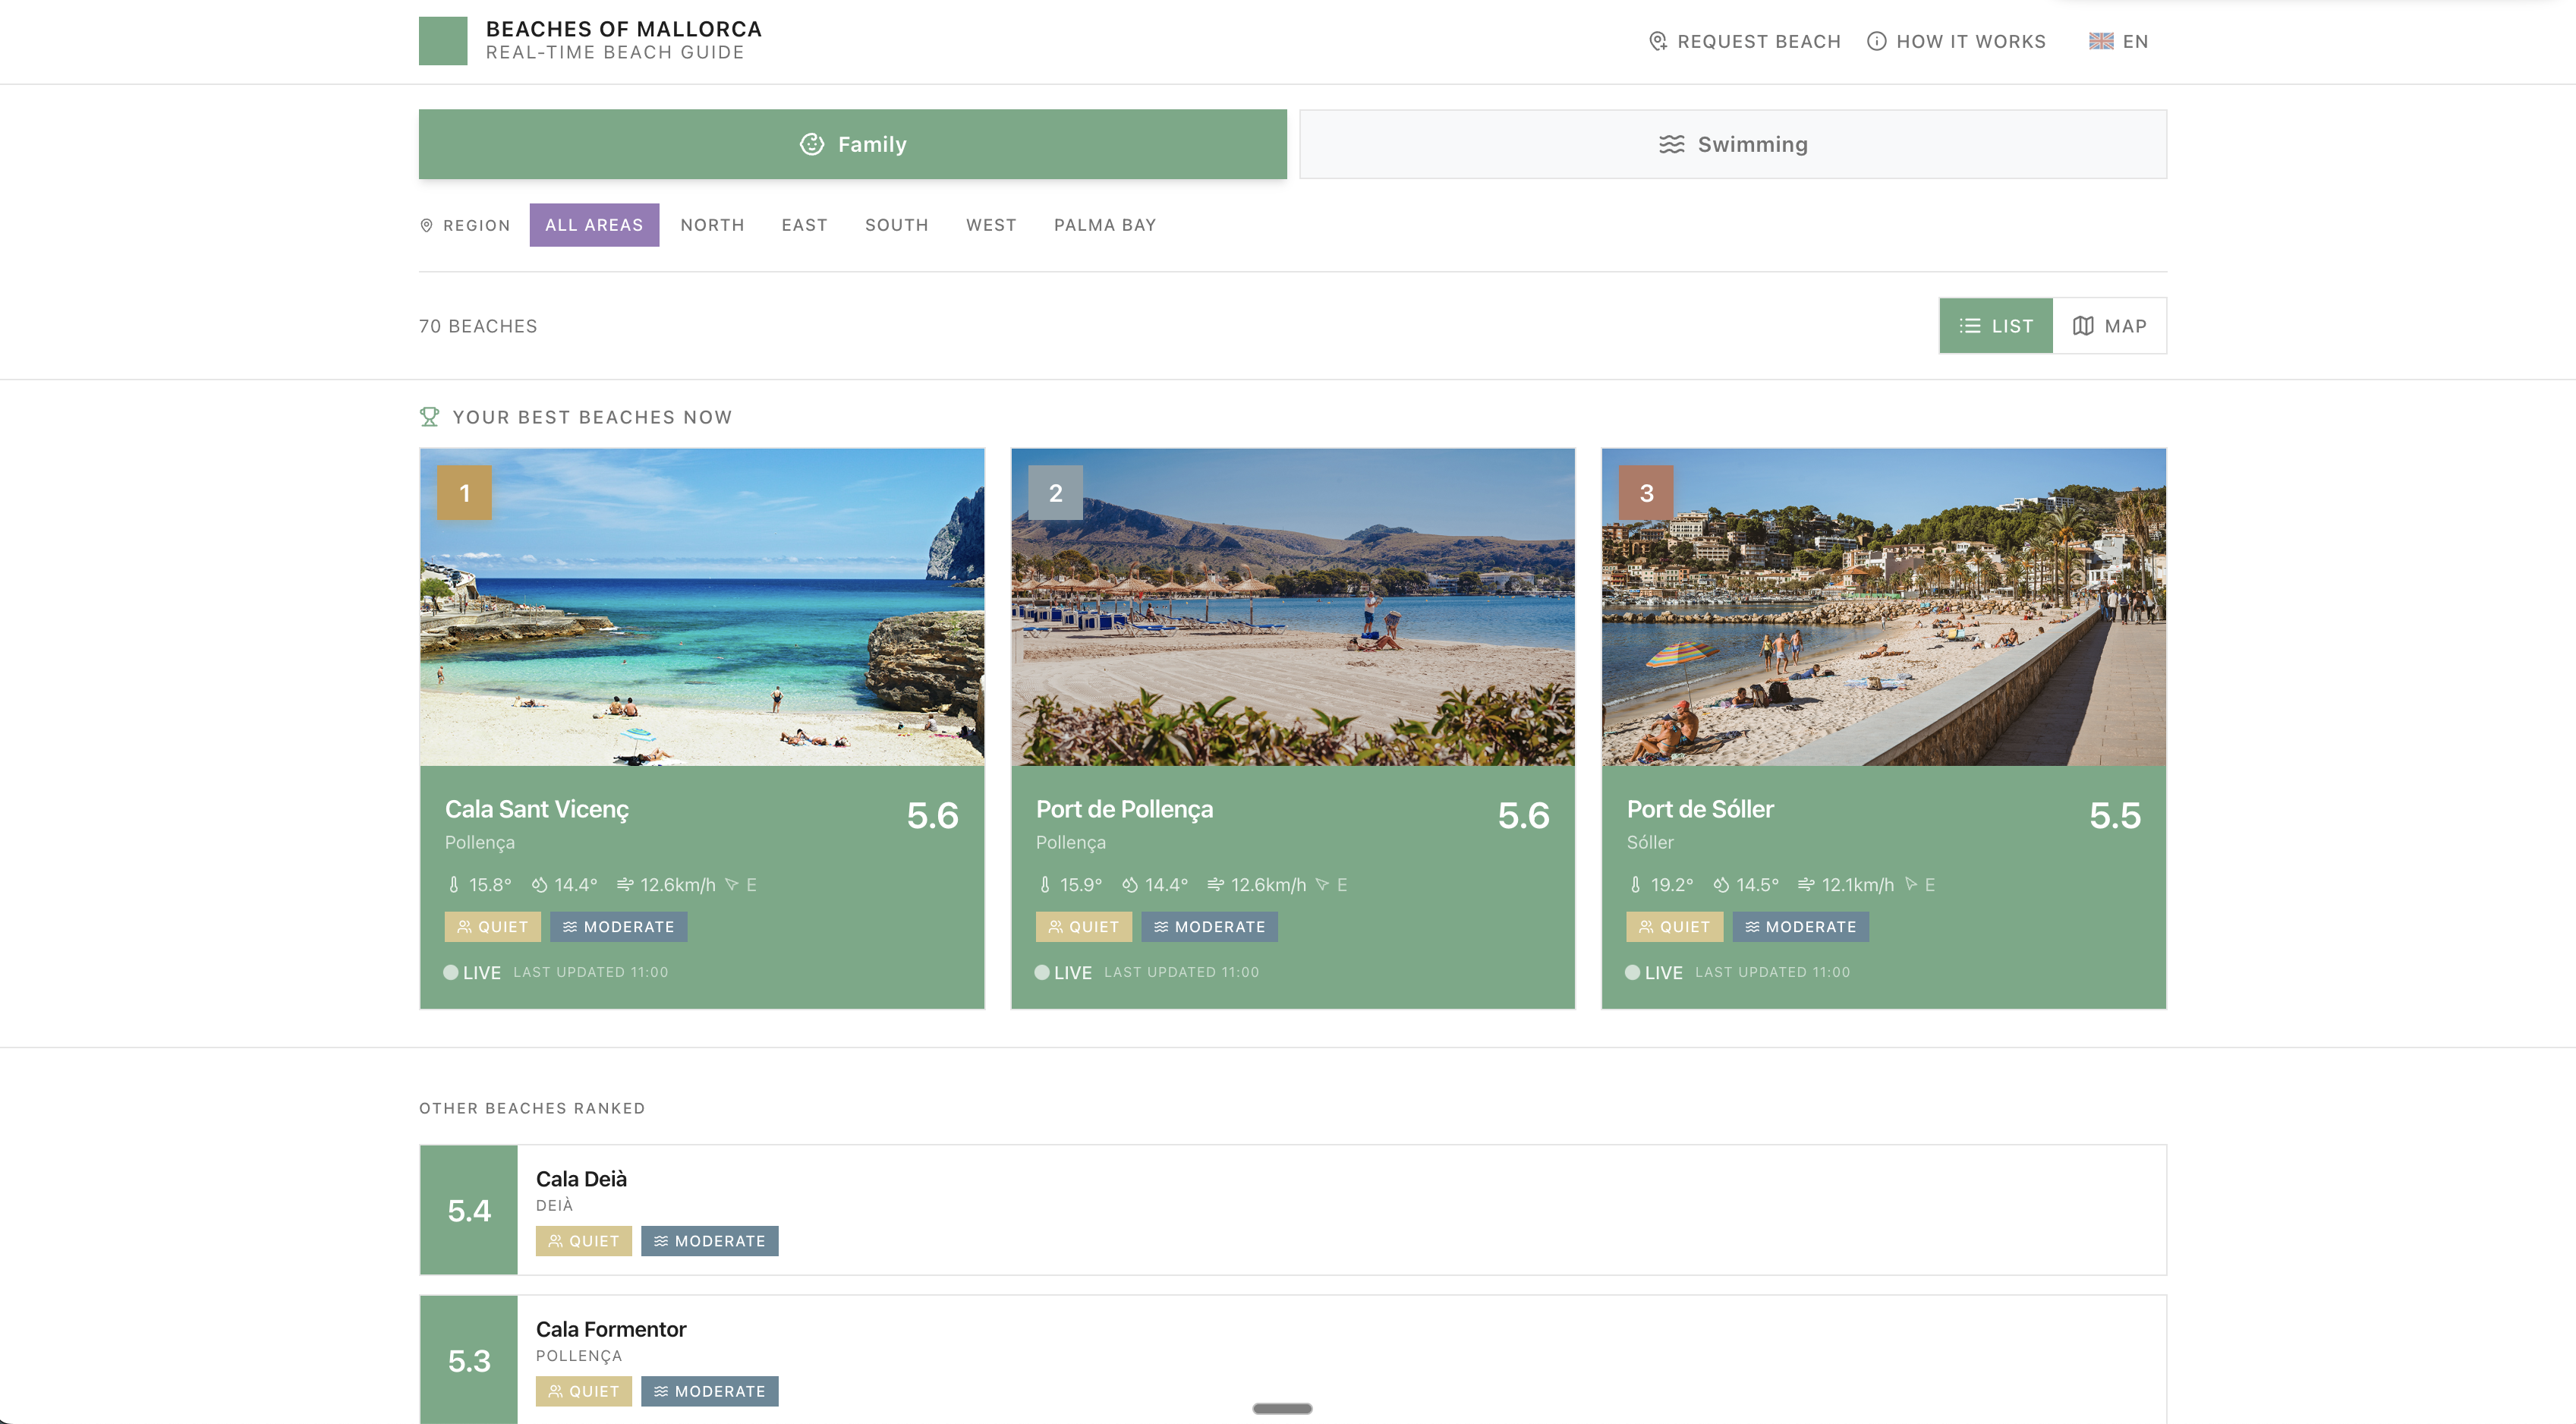The image size is (2576, 1424).
Task: Open the Port de Pollença beach photo
Action: coord(1293,606)
